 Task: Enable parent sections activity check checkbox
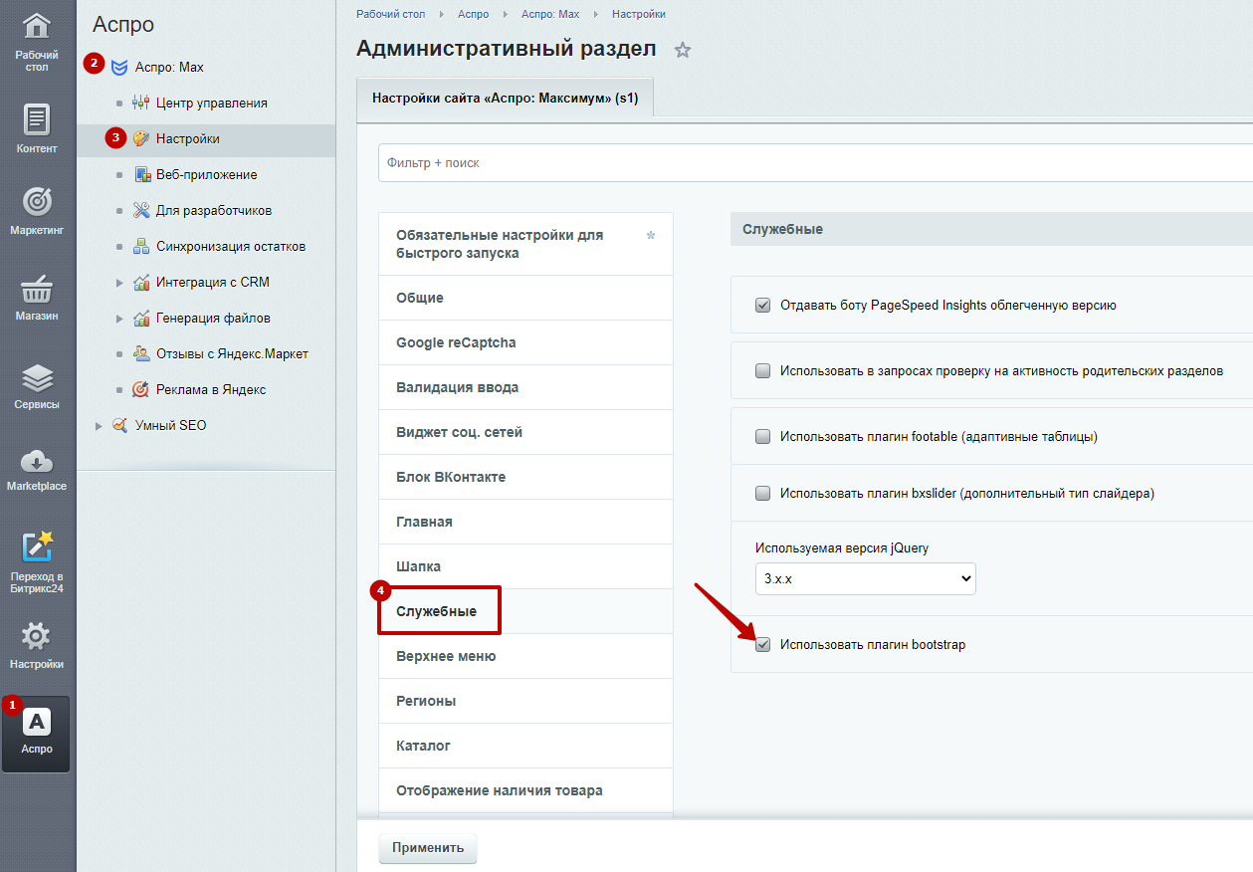click(763, 370)
